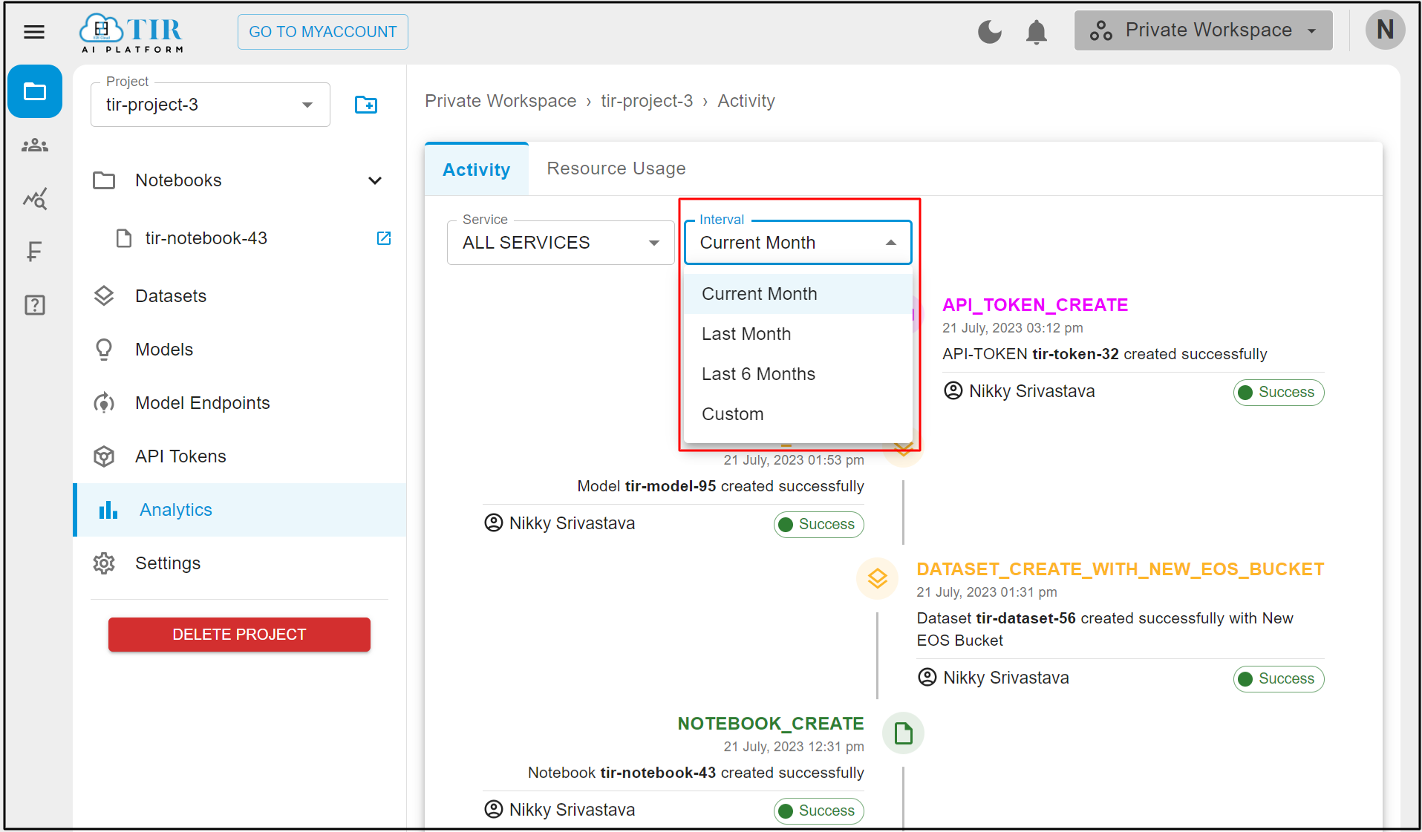
Task: Choose Current Month interval option
Action: point(798,294)
